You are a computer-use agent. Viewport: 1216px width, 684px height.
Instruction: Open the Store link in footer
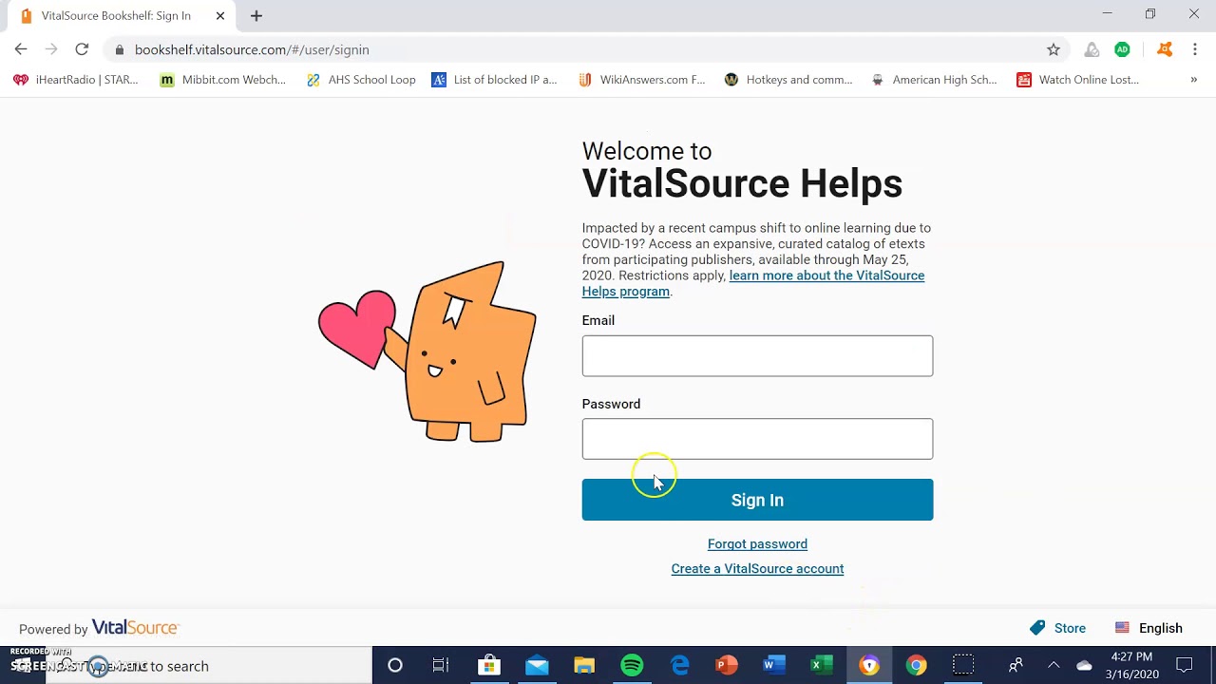[x=1070, y=628]
